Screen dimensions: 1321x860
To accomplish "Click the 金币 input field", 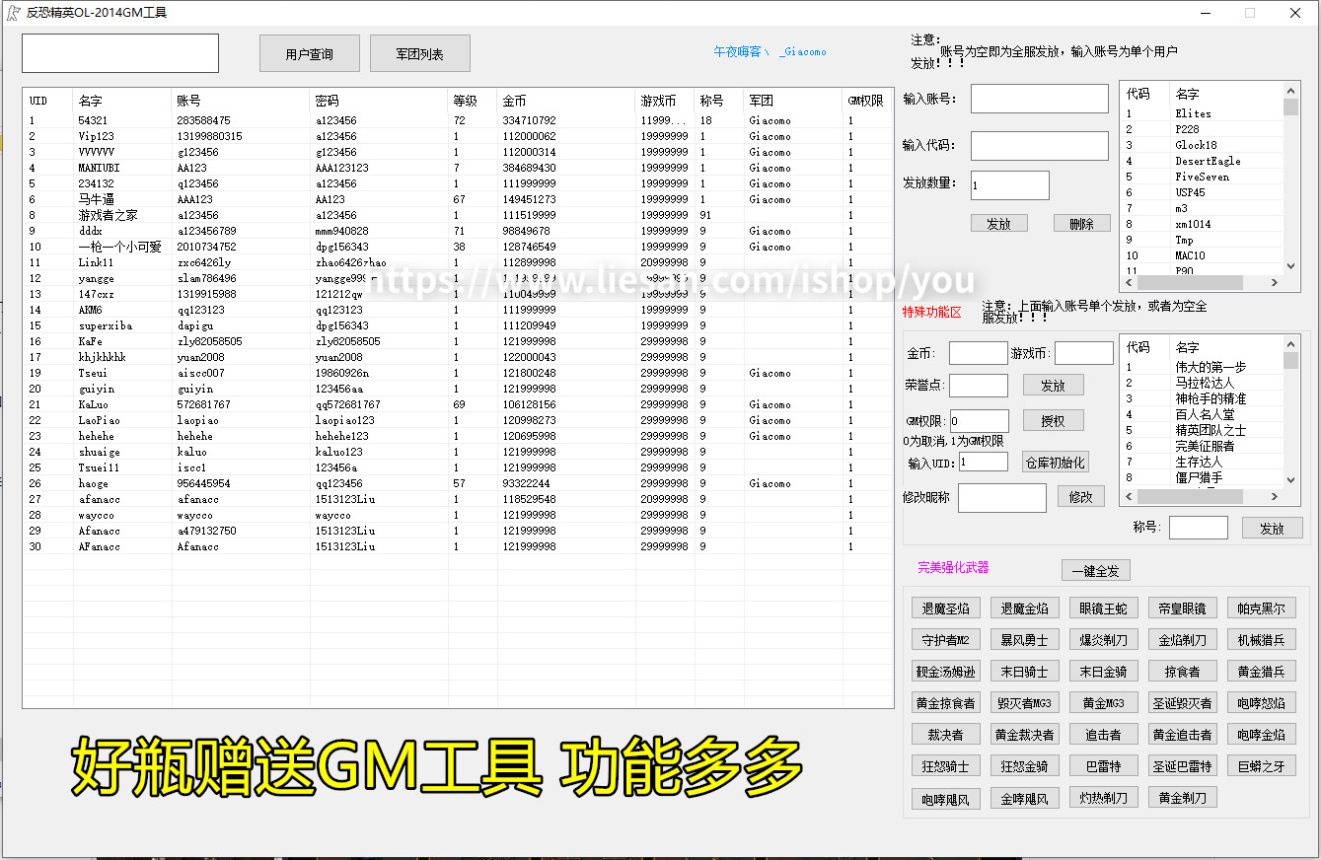I will [x=978, y=353].
